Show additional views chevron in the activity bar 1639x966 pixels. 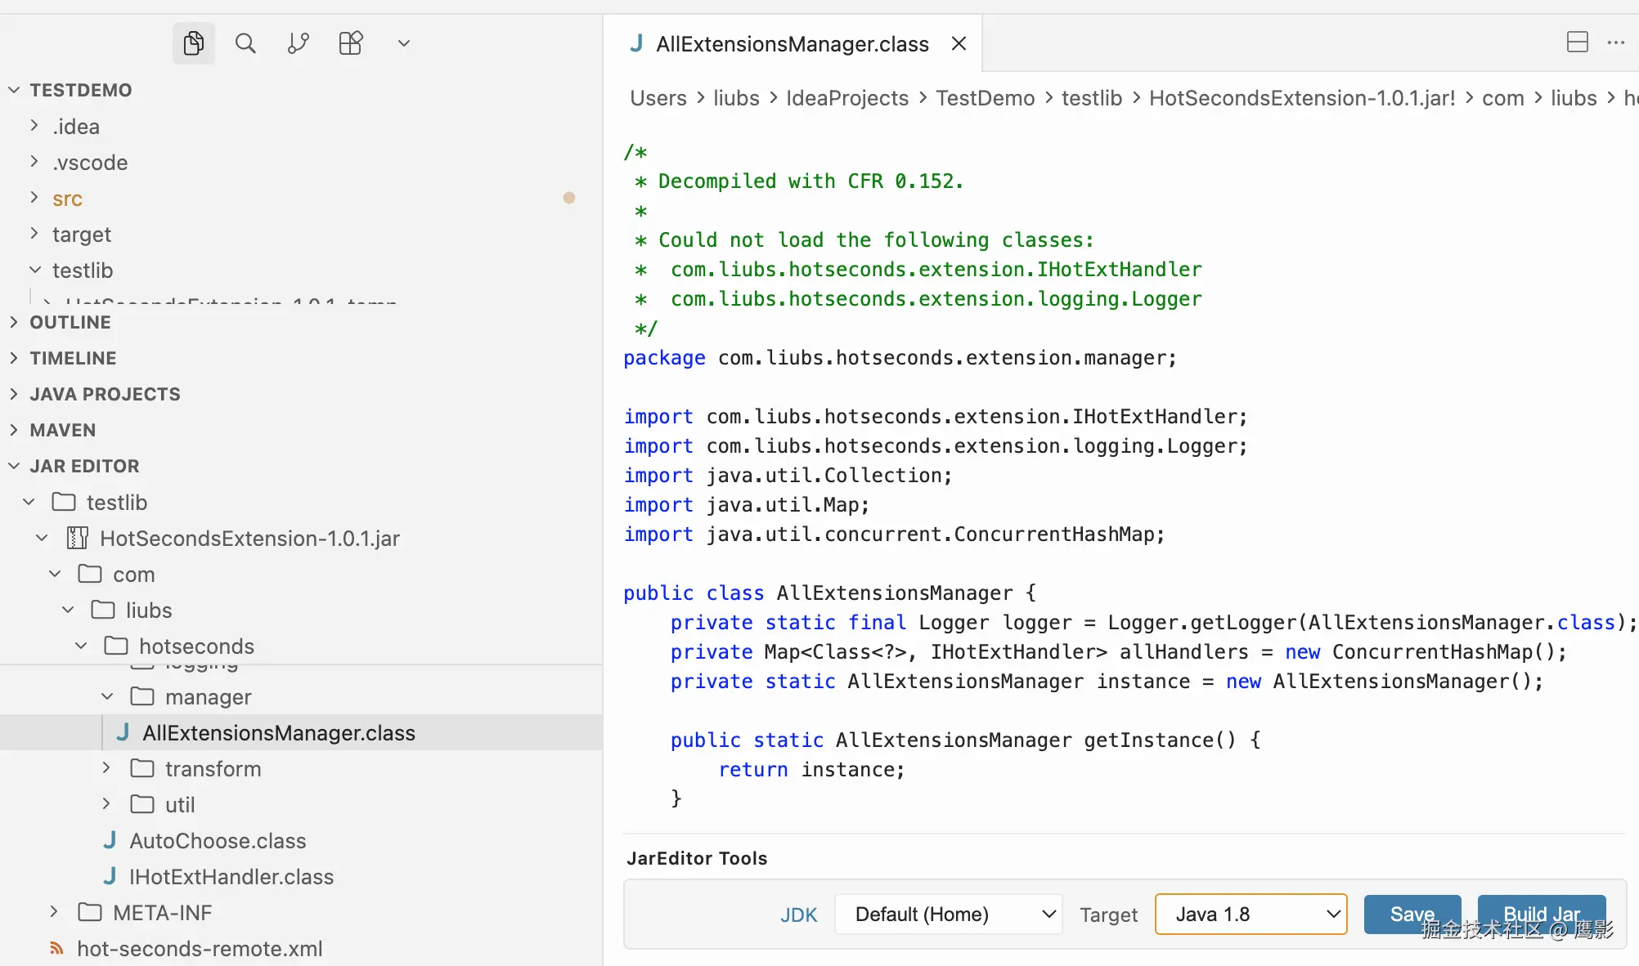(x=403, y=43)
